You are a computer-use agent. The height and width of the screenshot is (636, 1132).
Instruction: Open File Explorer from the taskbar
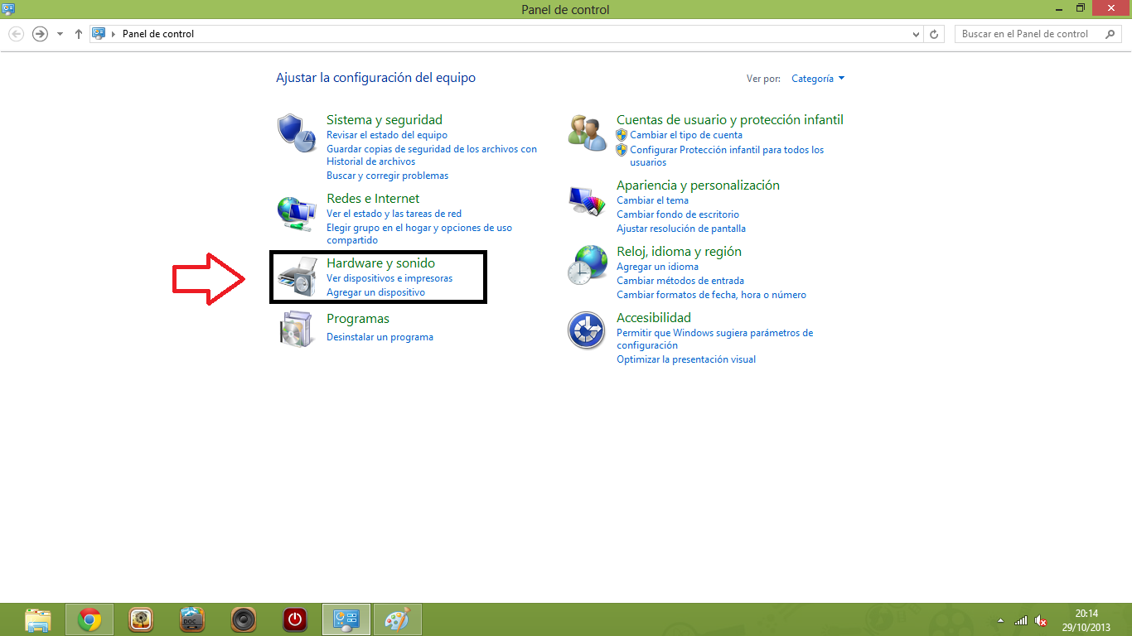38,619
